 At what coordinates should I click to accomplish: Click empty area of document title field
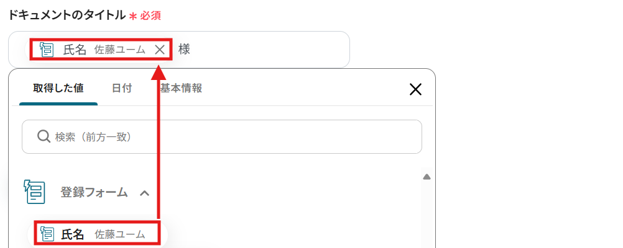pos(267,50)
